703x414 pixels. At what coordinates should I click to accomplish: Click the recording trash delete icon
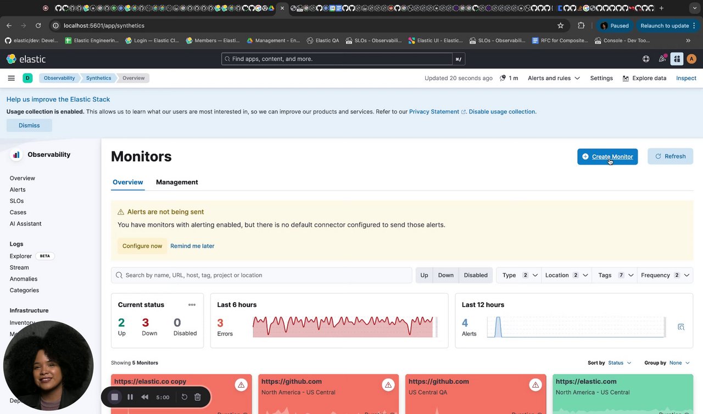(x=198, y=397)
